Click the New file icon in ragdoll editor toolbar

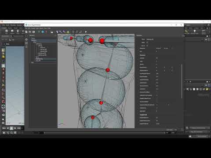pos(26,32)
